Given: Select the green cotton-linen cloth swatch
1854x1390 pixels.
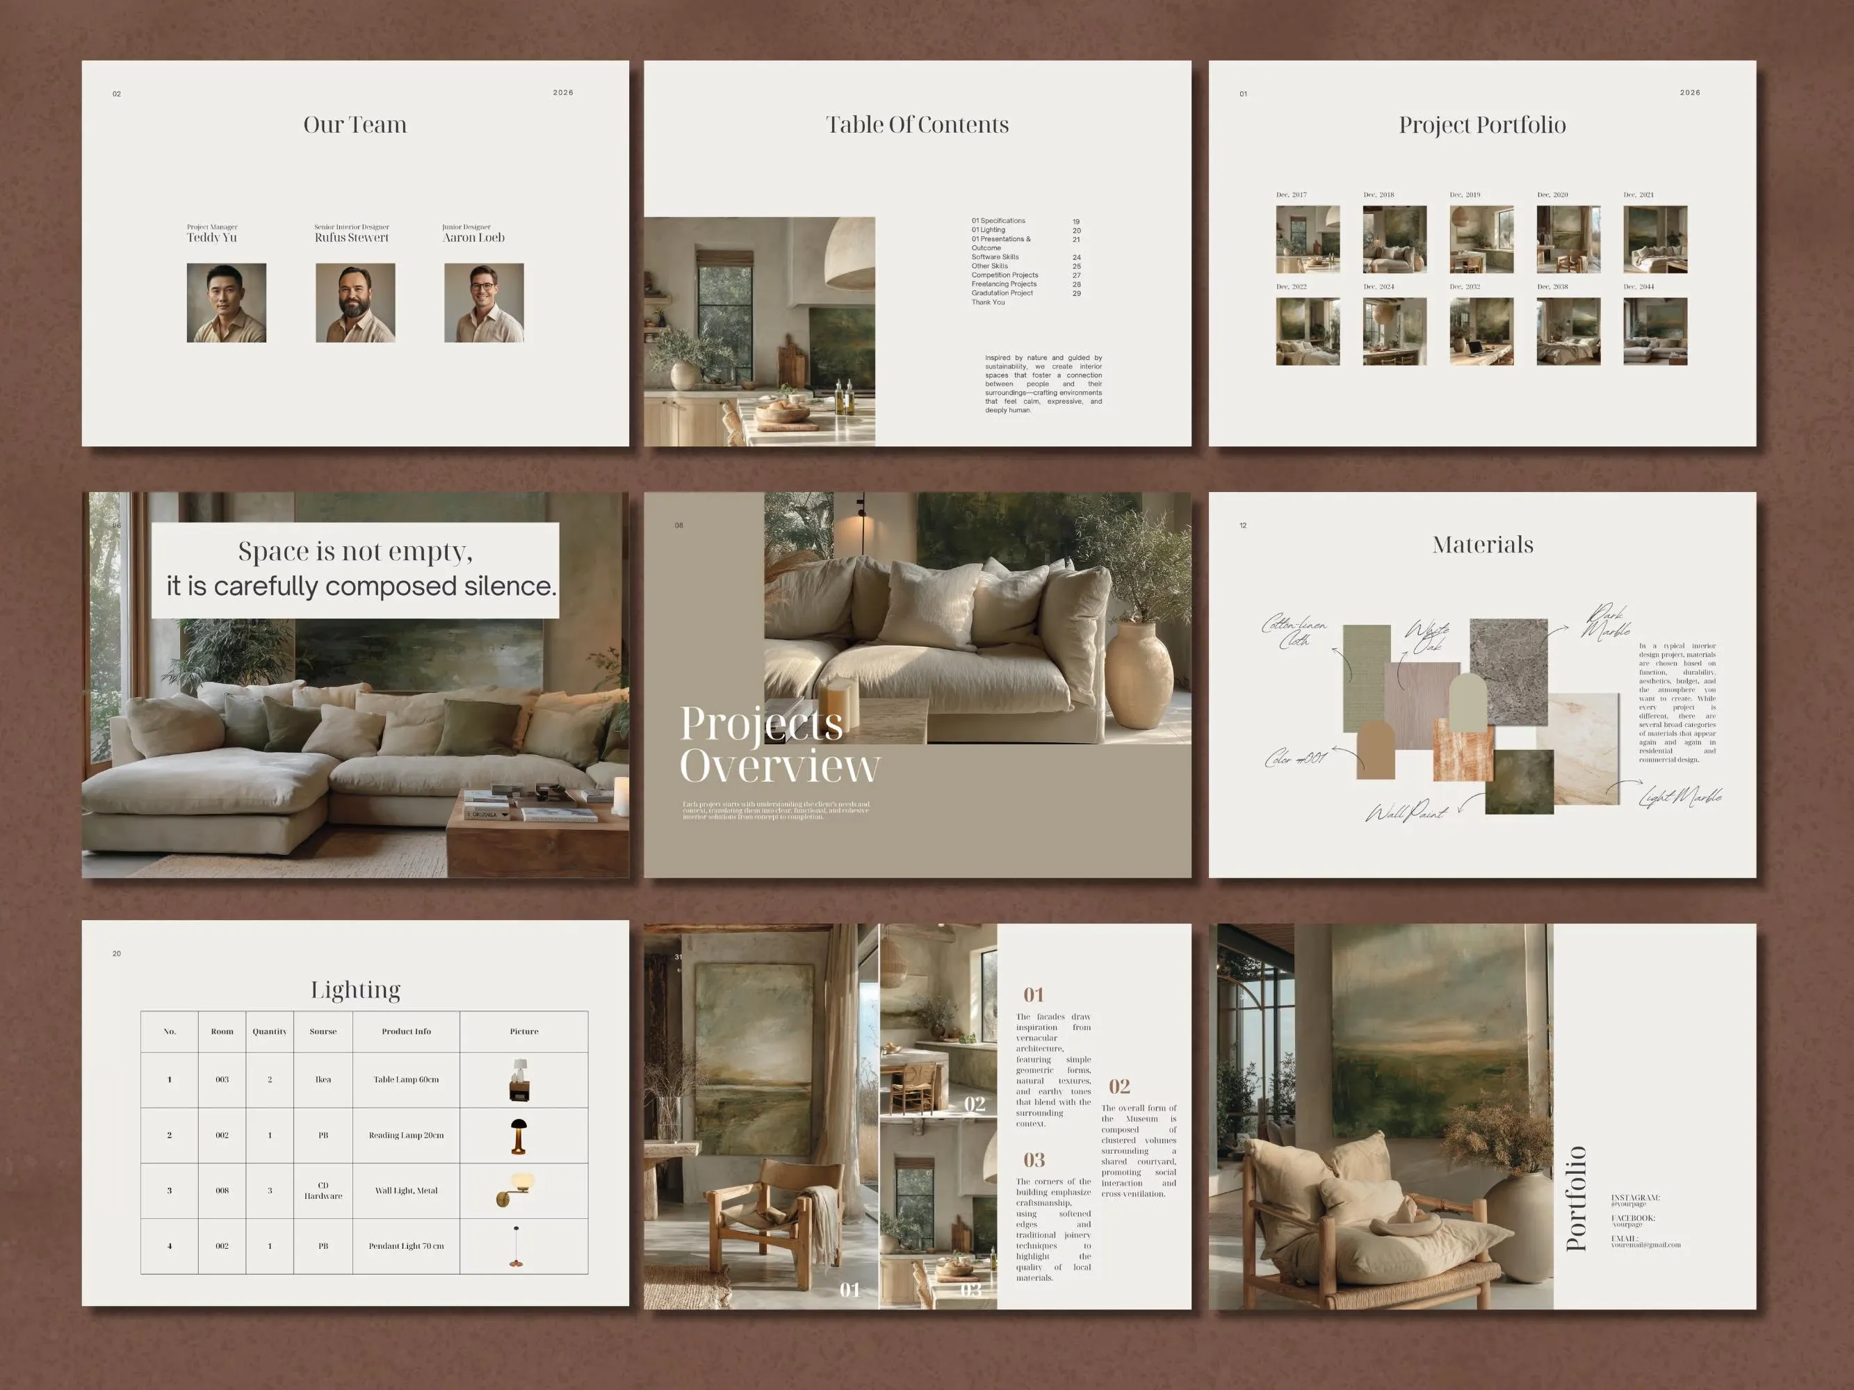Looking at the screenshot, I should [x=1366, y=677].
